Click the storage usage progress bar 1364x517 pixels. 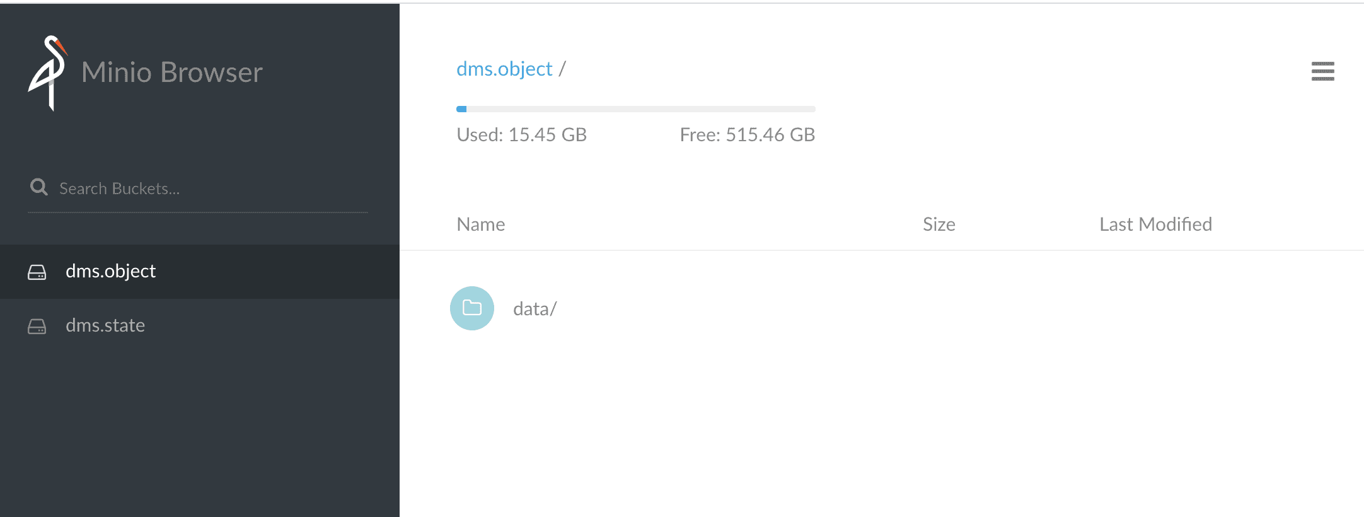(x=636, y=109)
